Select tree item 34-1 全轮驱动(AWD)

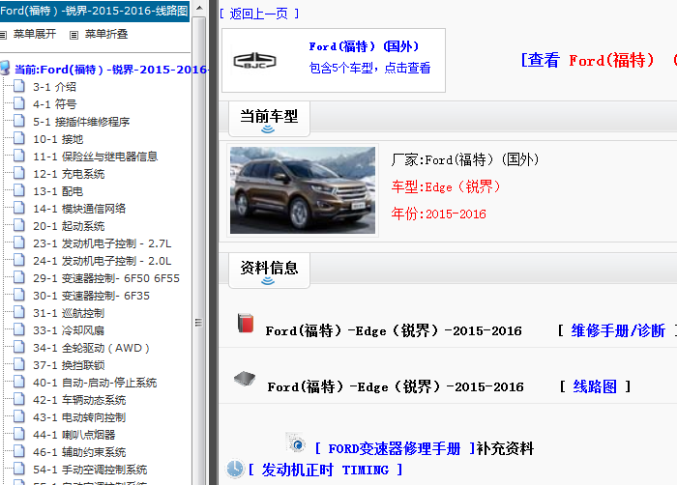coord(91,348)
